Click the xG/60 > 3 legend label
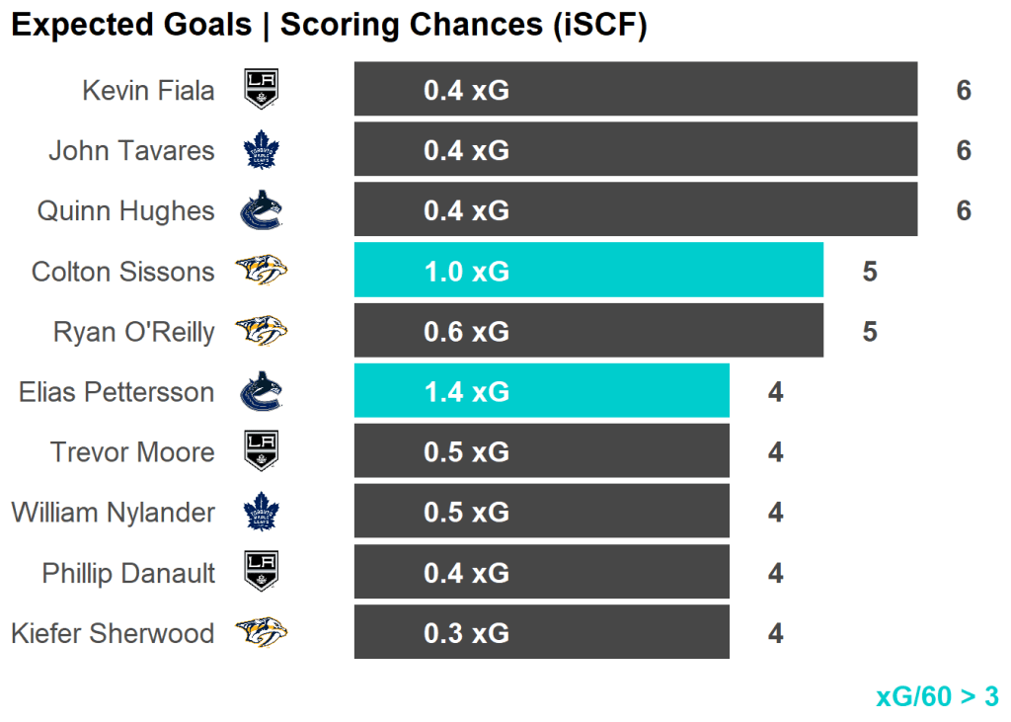Viewport: 1011px width, 722px height. (937, 696)
